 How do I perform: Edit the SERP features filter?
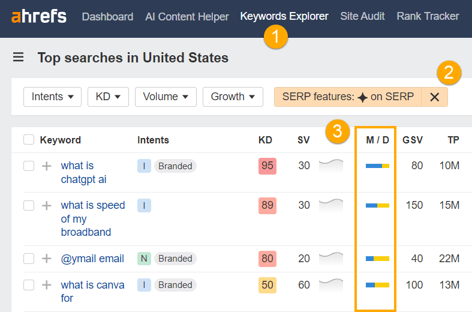[348, 97]
